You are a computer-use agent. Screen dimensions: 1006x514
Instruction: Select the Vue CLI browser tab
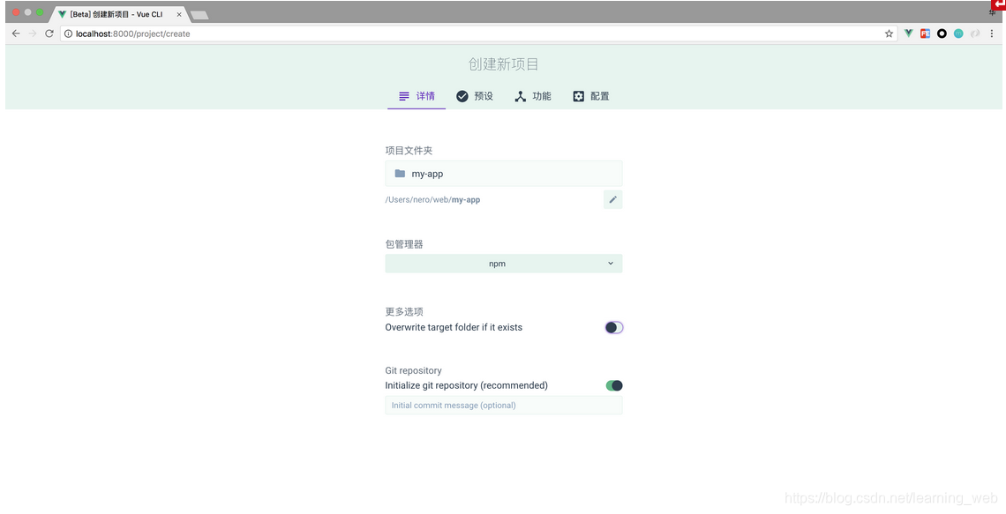pyautogui.click(x=119, y=14)
